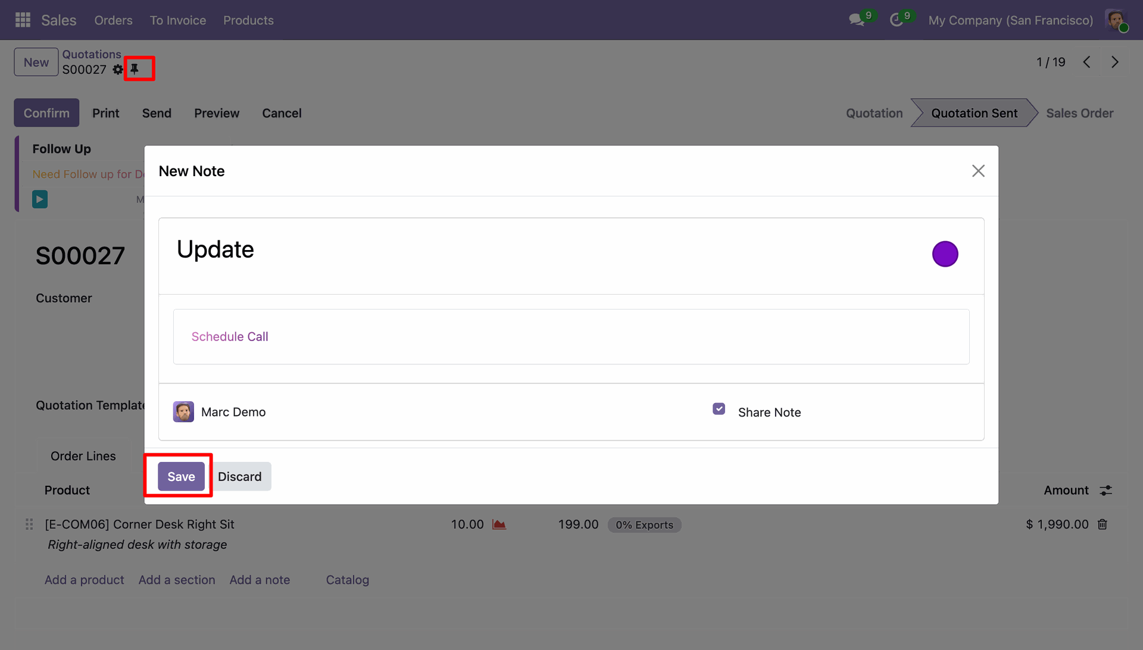Close the New Note dialog
The height and width of the screenshot is (650, 1143).
(978, 171)
